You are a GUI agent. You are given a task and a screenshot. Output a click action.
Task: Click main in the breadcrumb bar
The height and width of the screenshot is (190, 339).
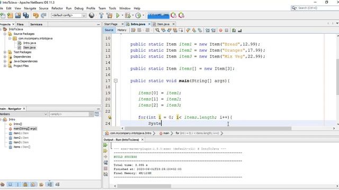tap(166, 133)
